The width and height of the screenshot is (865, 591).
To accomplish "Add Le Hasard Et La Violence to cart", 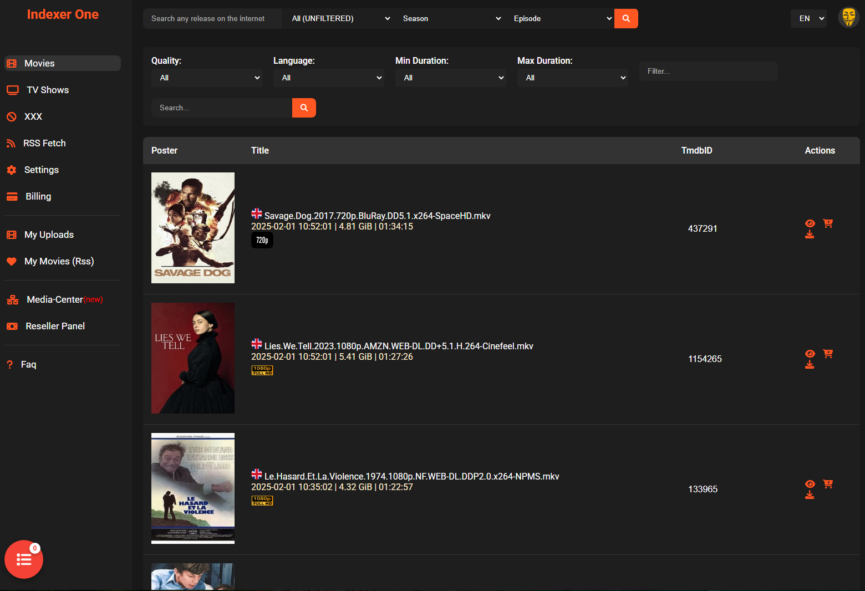I will [828, 484].
